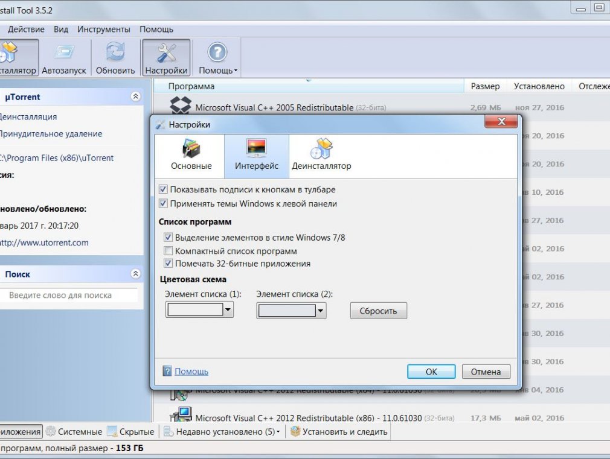This screenshot has height=459, width=610.
Task: Click Установить и следить button
Action: pos(339,431)
